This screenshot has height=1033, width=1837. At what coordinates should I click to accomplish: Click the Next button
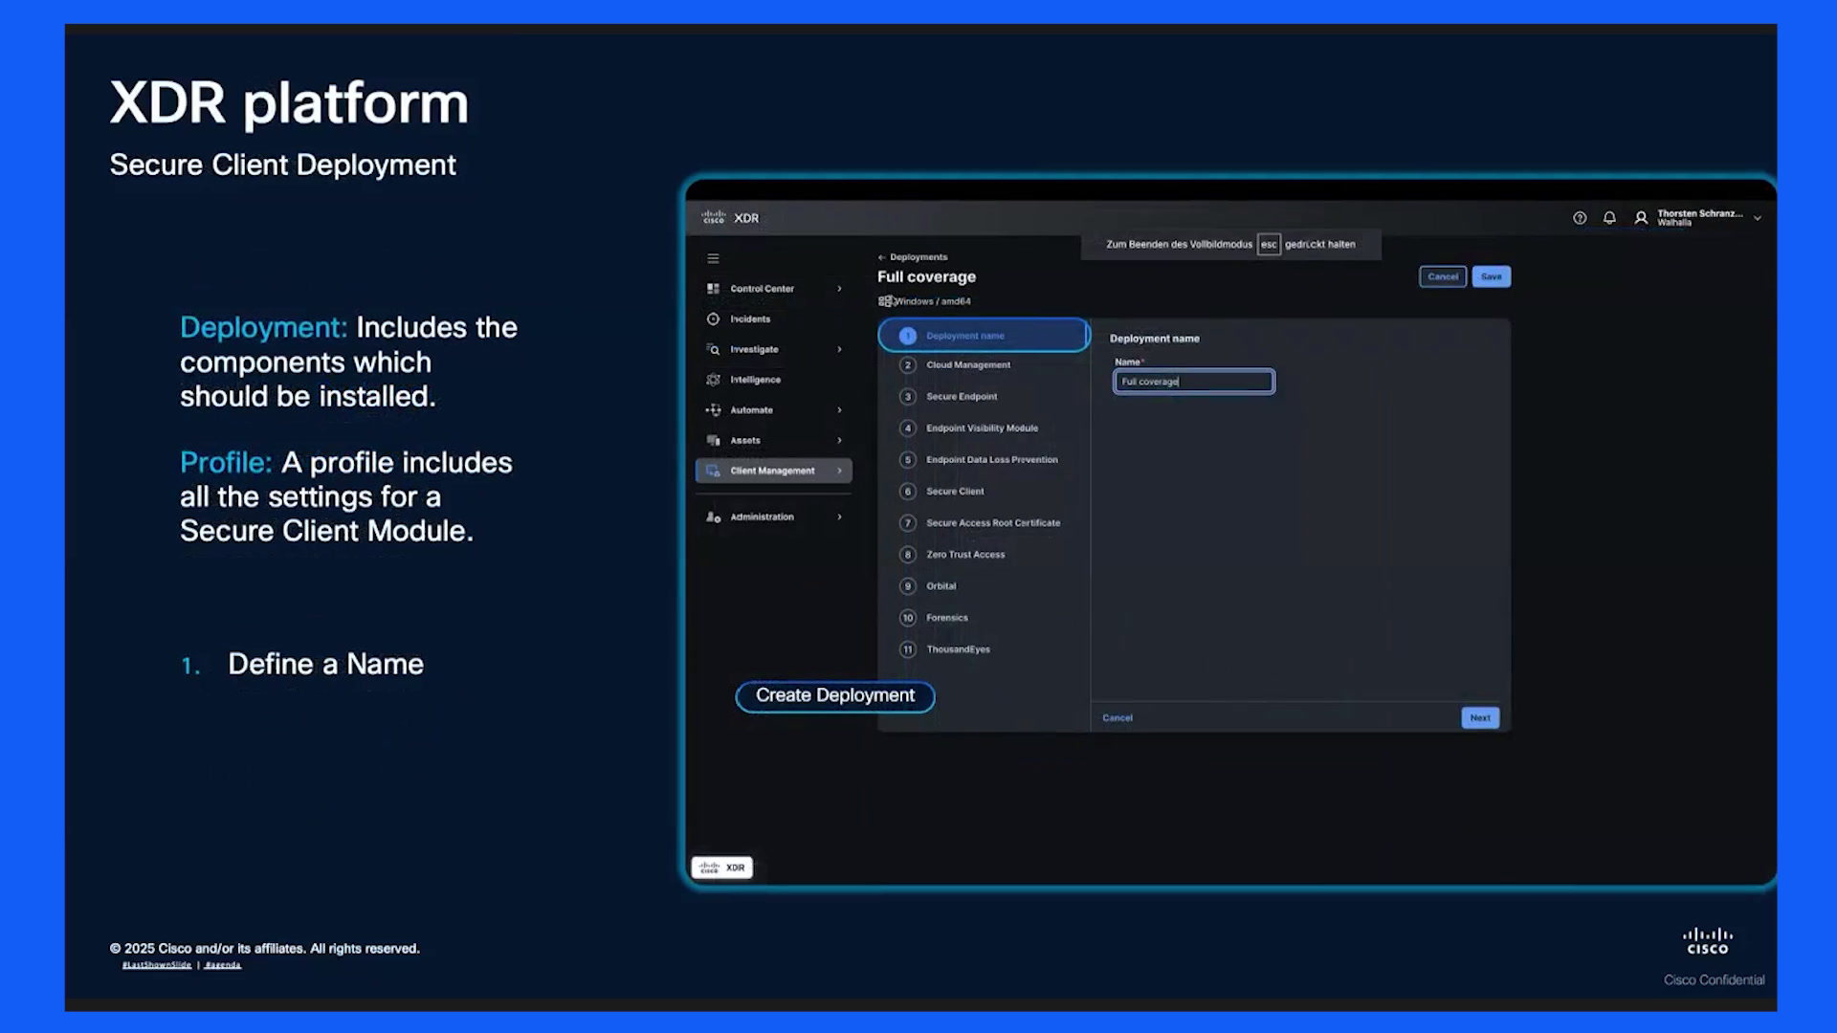1480,717
